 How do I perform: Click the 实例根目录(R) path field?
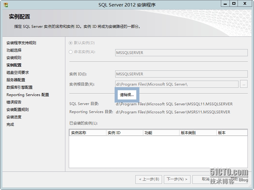click(x=177, y=84)
